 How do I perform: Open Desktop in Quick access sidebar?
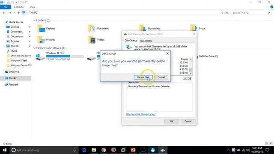coord(15,27)
